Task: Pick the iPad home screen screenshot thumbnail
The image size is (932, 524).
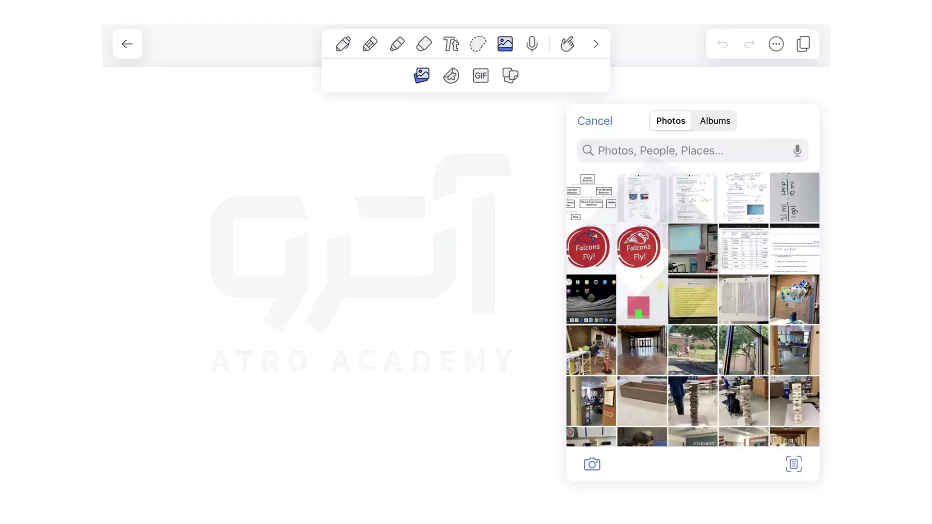Action: (x=591, y=299)
